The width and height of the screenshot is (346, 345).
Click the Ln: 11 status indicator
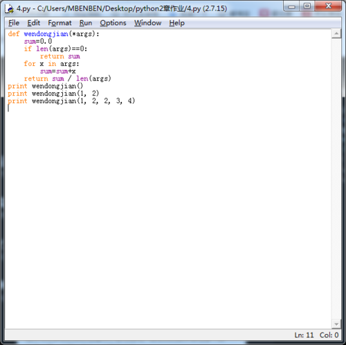(x=304, y=335)
